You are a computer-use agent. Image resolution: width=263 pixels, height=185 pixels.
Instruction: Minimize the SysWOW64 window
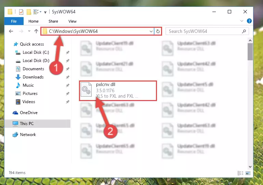(x=214, y=12)
